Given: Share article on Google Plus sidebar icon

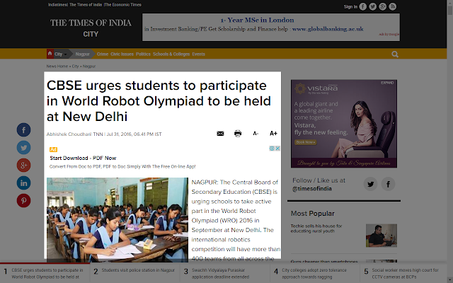Looking at the screenshot, I should point(23,165).
